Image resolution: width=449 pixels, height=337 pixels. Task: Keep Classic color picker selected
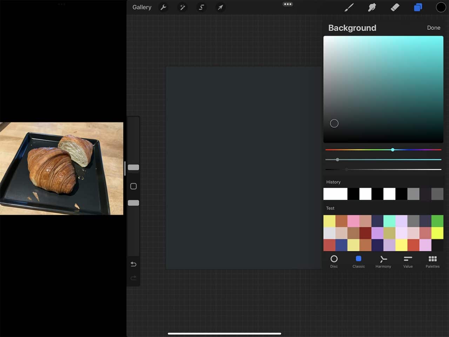358,261
